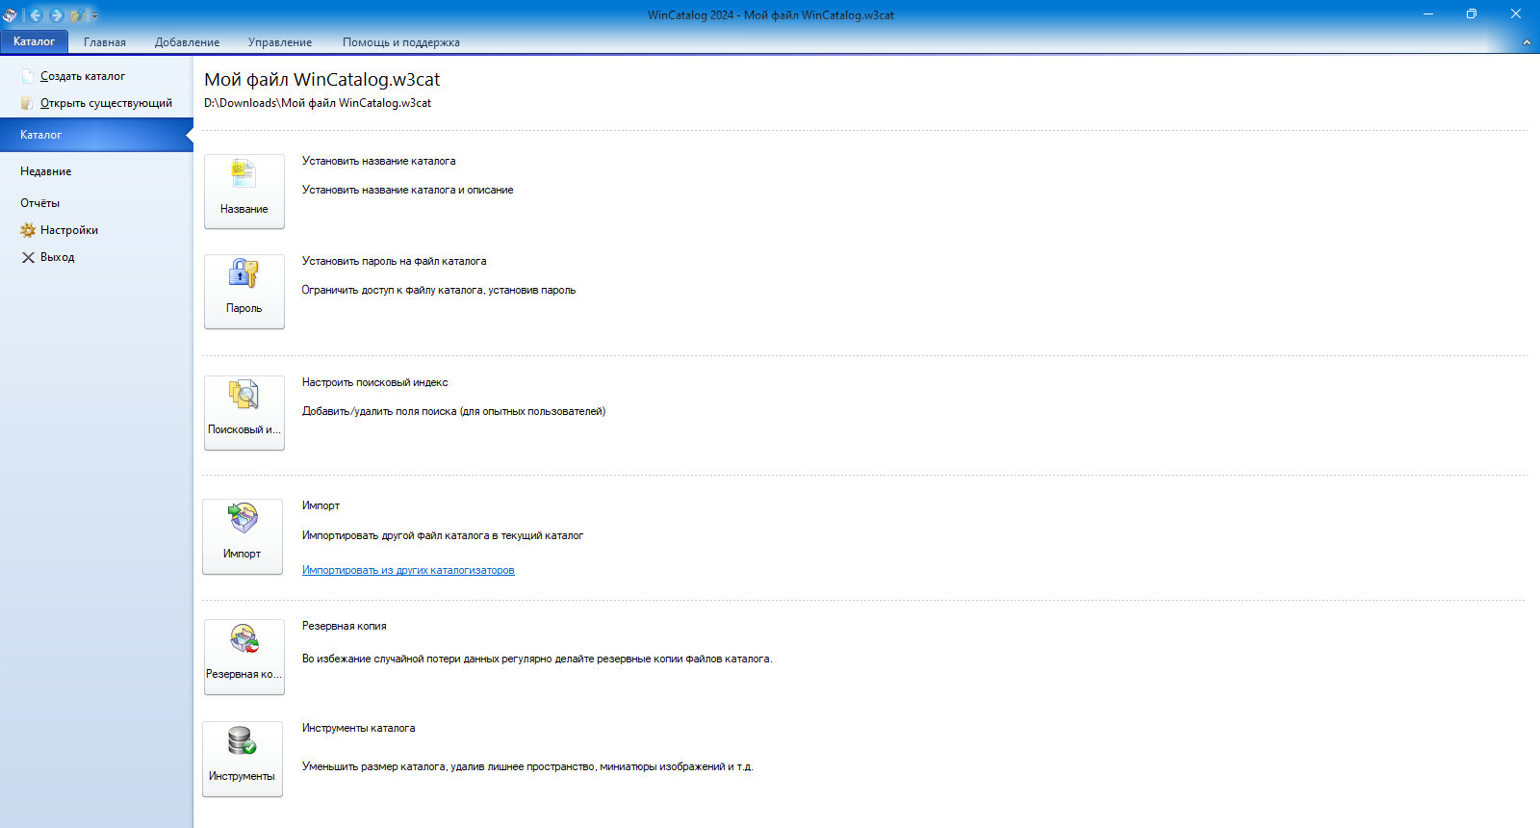This screenshot has height=828, width=1540.
Task: Click the Выход cross icon
Action: click(28, 257)
